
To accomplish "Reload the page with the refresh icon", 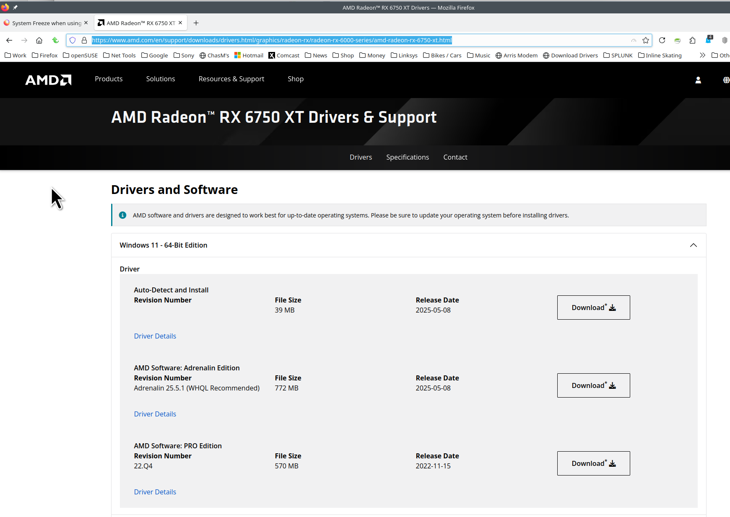I will click(x=662, y=40).
